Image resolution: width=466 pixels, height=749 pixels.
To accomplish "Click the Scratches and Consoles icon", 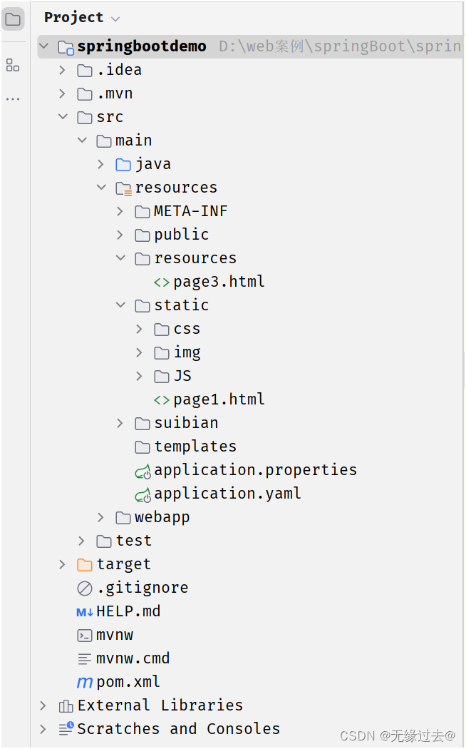I will [65, 728].
